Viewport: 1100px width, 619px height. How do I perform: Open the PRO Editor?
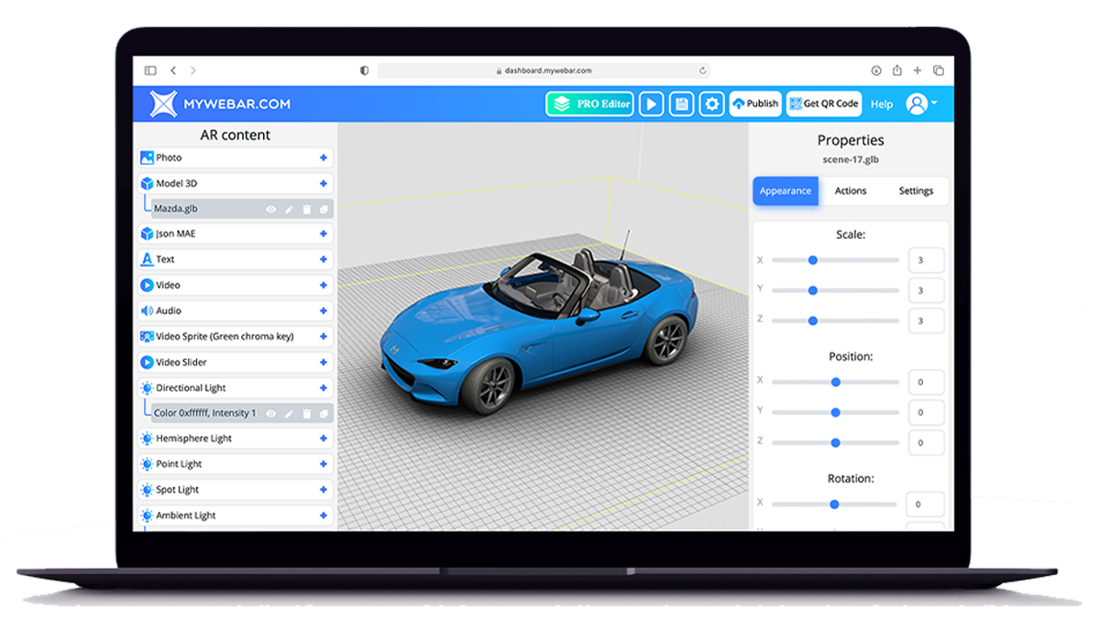click(589, 104)
